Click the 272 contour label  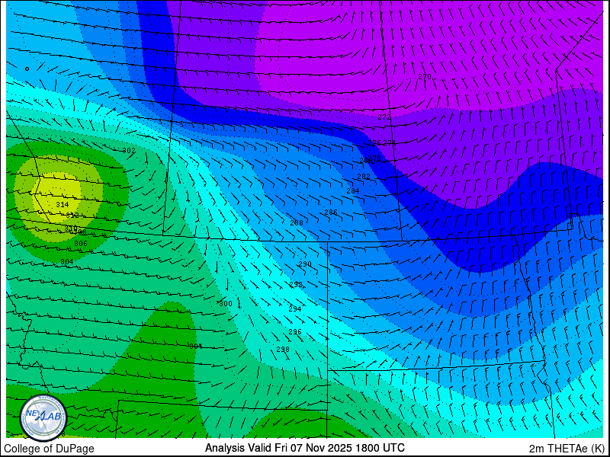[384, 117]
